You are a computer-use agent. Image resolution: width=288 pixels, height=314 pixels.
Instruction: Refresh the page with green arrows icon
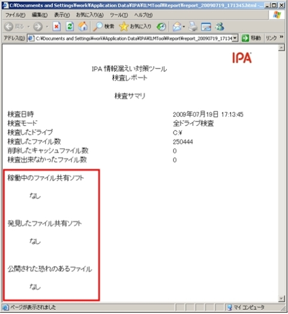coord(70,26)
